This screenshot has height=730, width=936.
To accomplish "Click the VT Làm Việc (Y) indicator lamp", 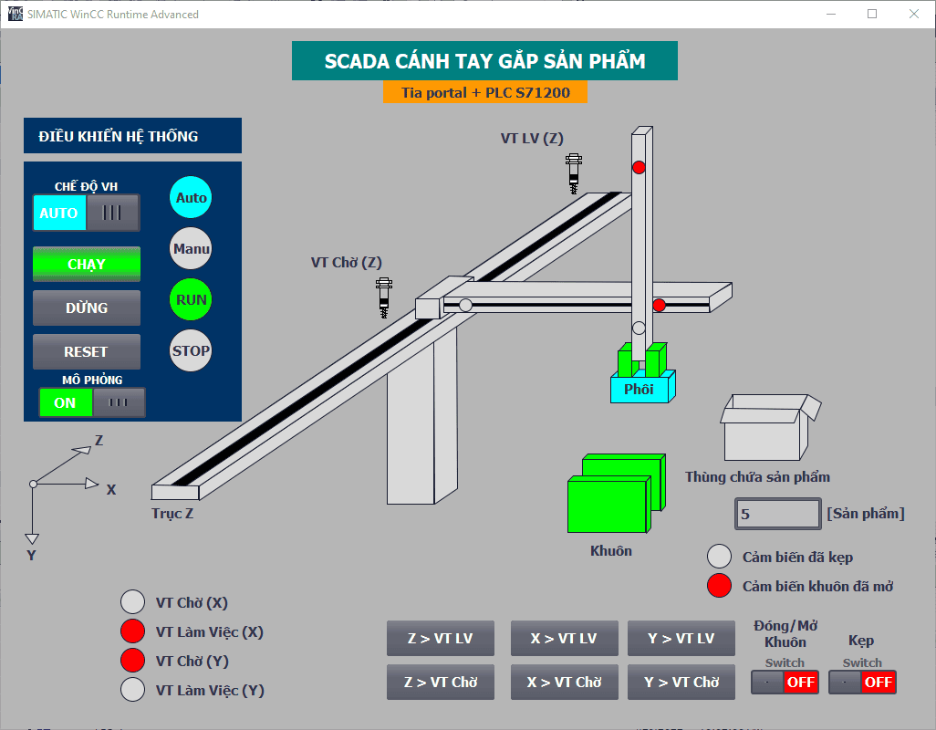I will click(x=132, y=690).
